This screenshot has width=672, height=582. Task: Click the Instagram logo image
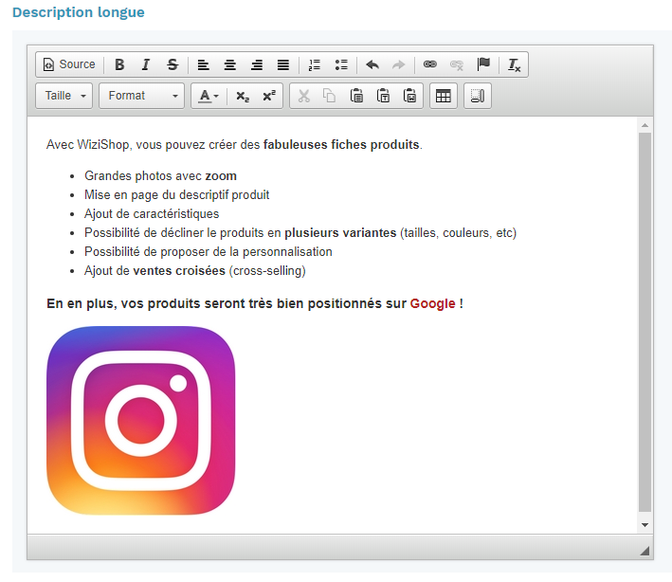(140, 421)
